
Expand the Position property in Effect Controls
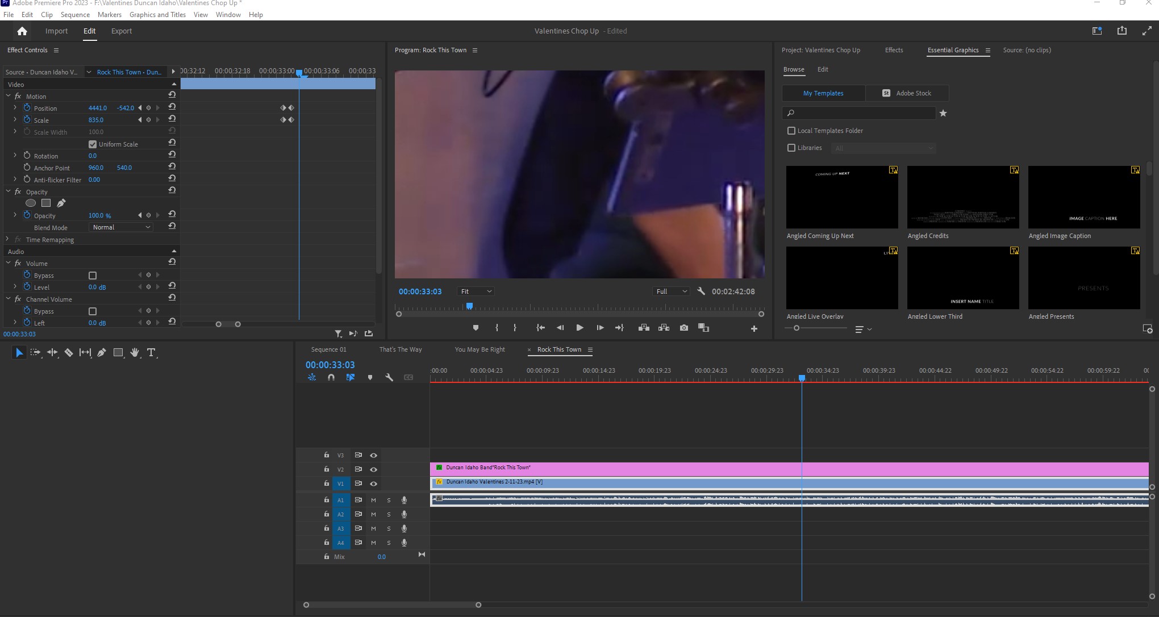(14, 107)
